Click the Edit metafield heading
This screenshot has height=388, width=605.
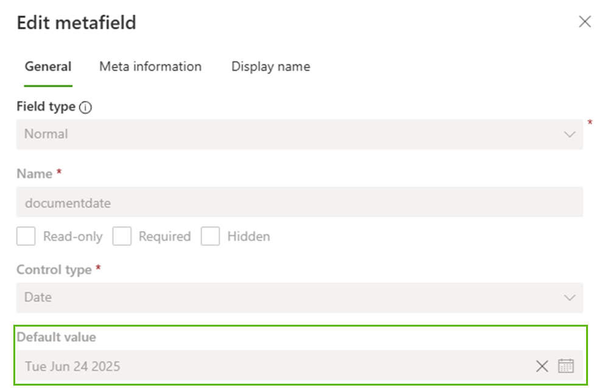pos(77,23)
